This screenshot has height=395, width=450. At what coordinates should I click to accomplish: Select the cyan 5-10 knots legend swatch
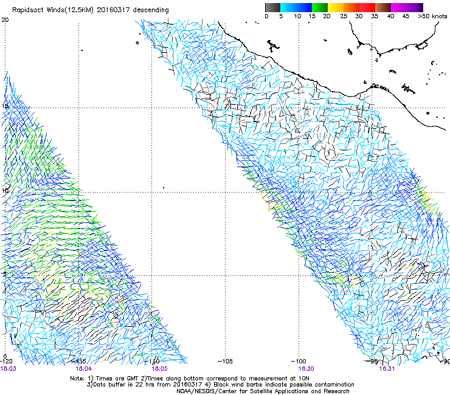coord(288,7)
